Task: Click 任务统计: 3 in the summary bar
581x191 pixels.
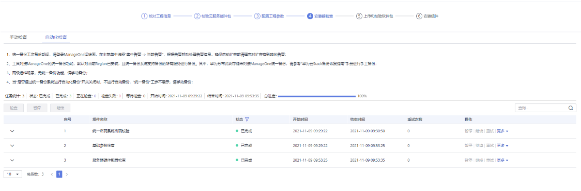Action: coord(15,96)
